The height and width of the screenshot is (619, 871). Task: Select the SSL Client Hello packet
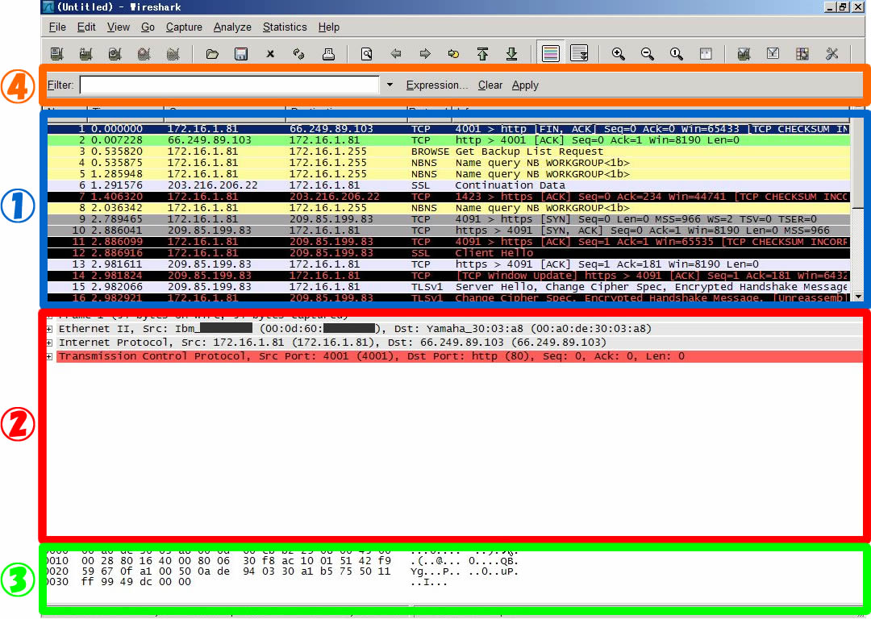click(448, 253)
